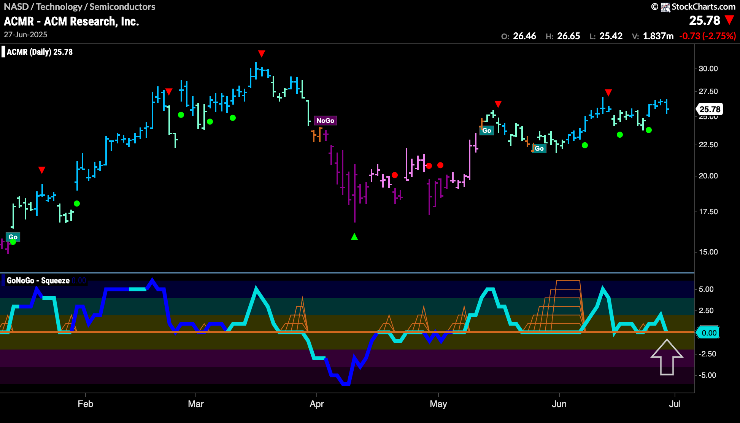Click the Jun label on time axis
Screen dimensions: 740x423
click(x=559, y=404)
